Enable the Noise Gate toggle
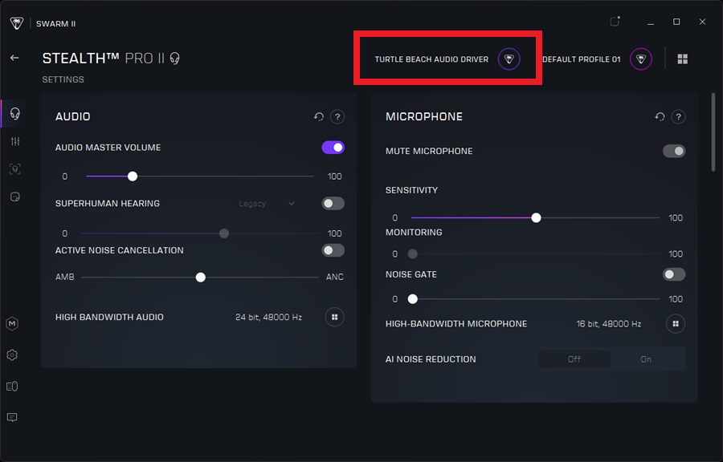This screenshot has width=723, height=462. tap(674, 274)
